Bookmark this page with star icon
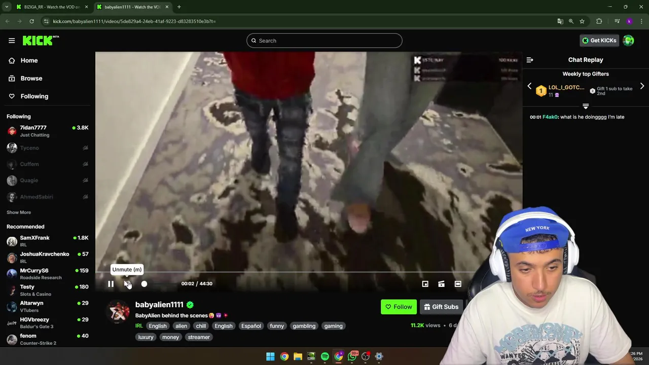Image resolution: width=649 pixels, height=365 pixels. pos(582,21)
